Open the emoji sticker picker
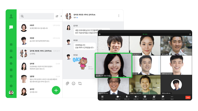Image resolution: width=198 pixels, height=111 pixels. point(74,83)
